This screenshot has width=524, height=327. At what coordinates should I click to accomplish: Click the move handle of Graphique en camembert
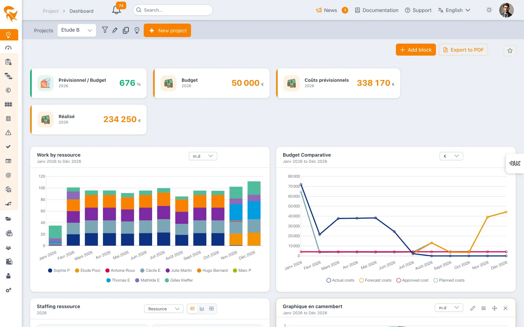click(495, 308)
